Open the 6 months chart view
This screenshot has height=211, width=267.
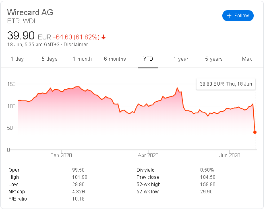click(115, 59)
